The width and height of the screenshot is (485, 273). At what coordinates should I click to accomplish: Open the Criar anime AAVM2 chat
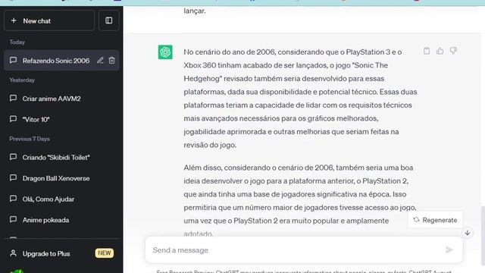[x=61, y=99]
